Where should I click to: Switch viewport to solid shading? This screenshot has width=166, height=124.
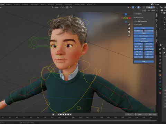(149, 8)
